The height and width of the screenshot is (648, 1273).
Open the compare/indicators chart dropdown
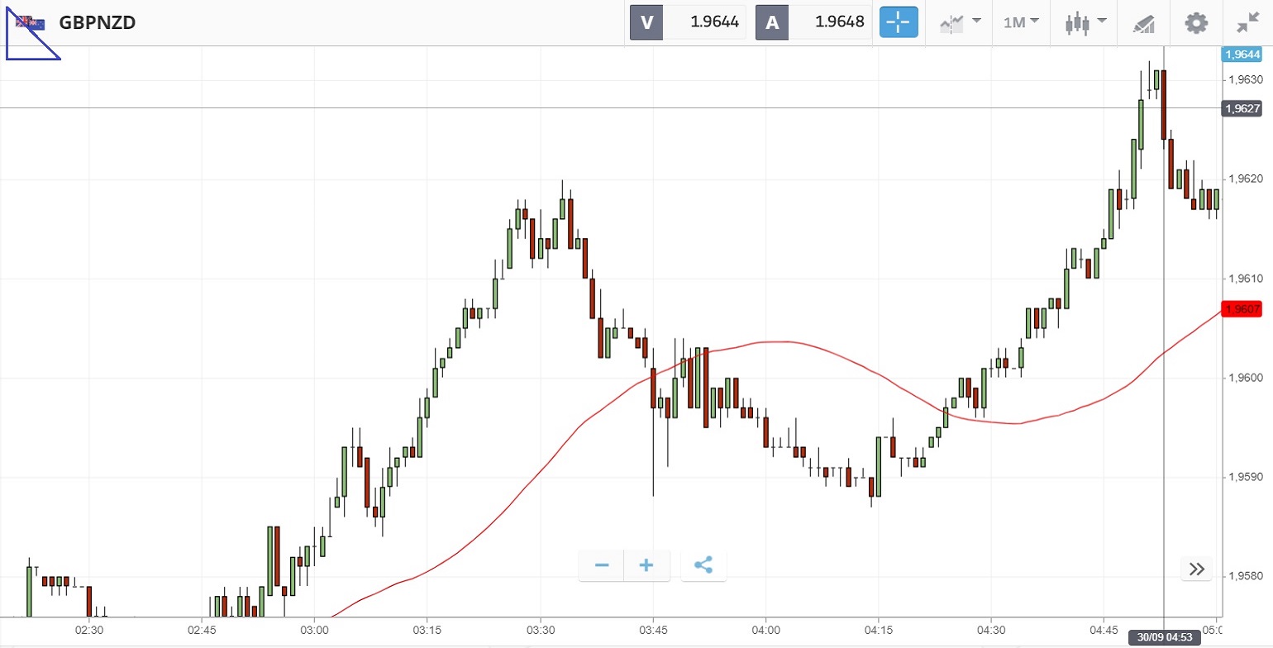[960, 22]
